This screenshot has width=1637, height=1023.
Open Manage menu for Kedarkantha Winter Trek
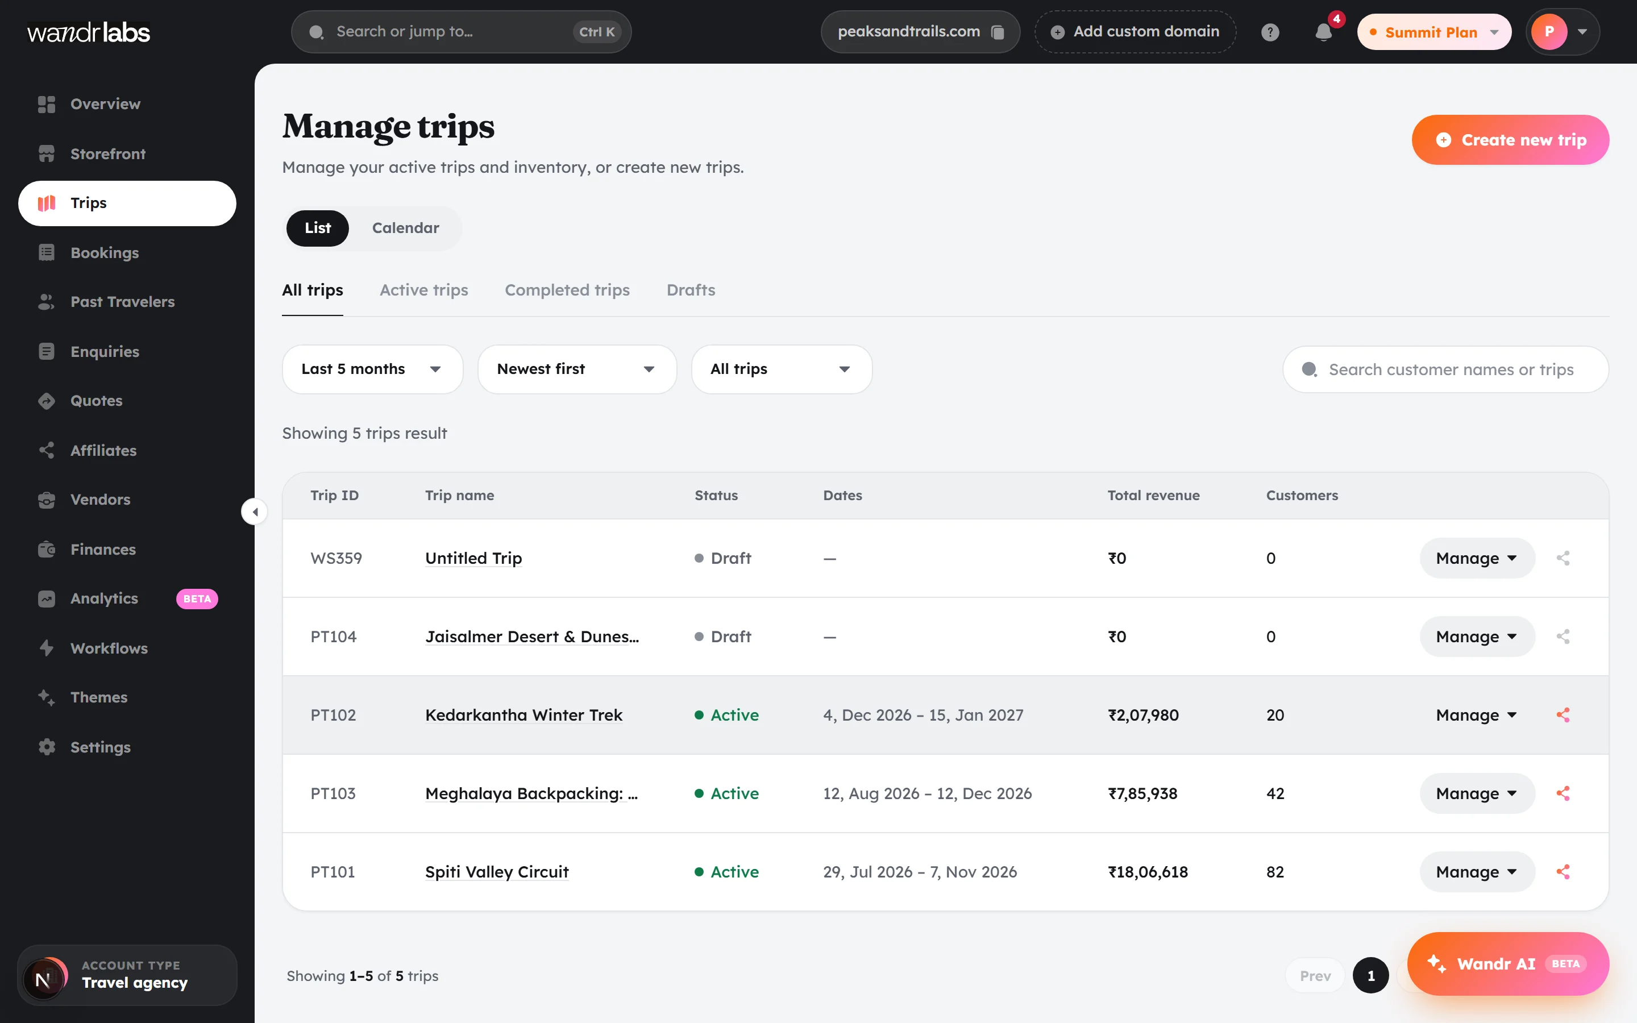click(x=1477, y=715)
